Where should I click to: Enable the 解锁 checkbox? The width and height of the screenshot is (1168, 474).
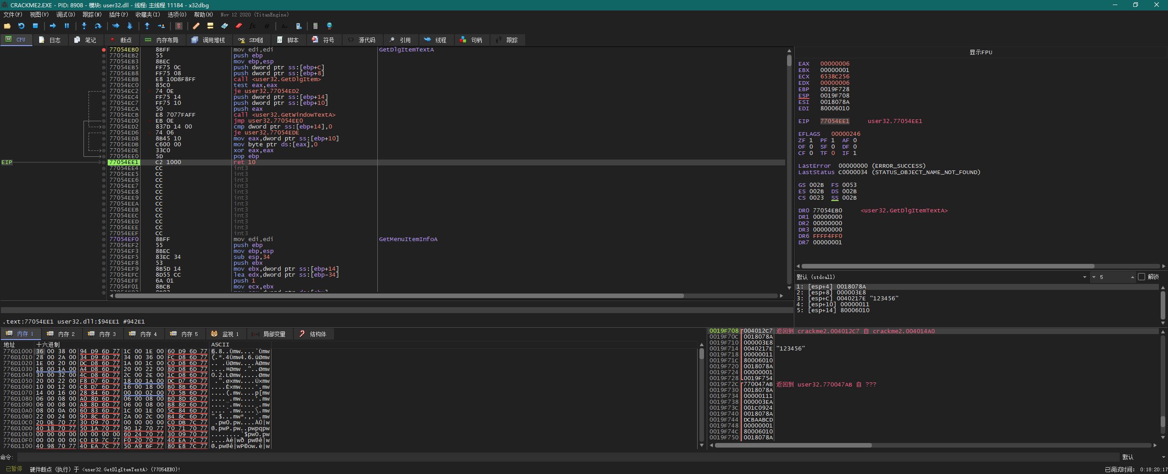pyautogui.click(x=1142, y=277)
